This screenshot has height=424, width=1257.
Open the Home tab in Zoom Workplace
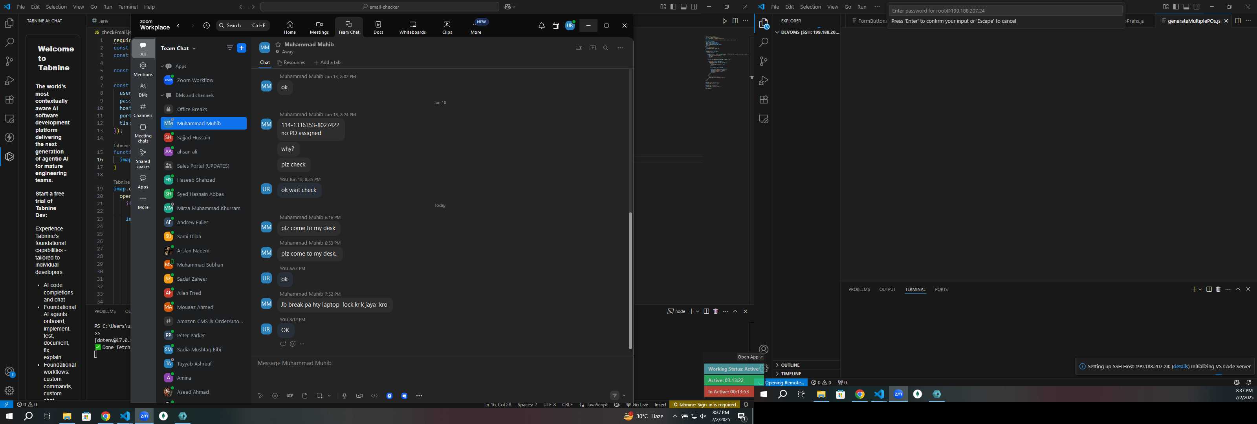(290, 27)
